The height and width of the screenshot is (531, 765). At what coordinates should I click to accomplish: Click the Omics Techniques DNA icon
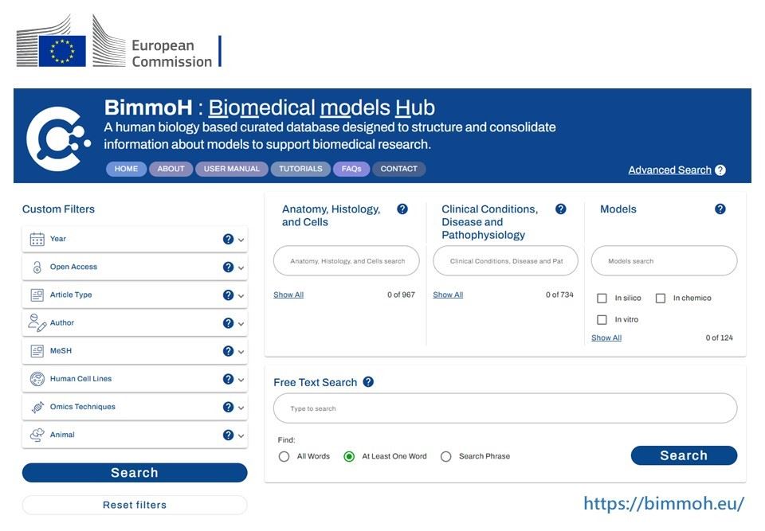tap(37, 407)
